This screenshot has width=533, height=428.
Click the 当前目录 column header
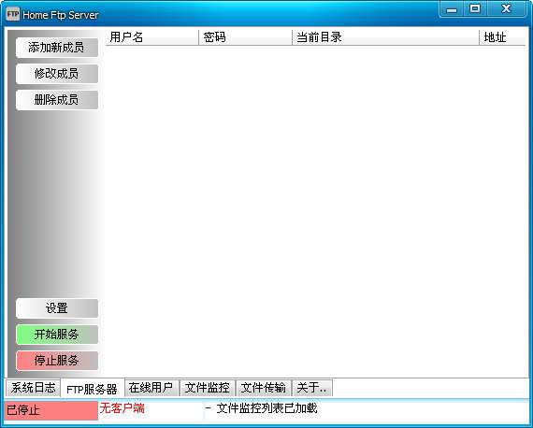coord(386,37)
